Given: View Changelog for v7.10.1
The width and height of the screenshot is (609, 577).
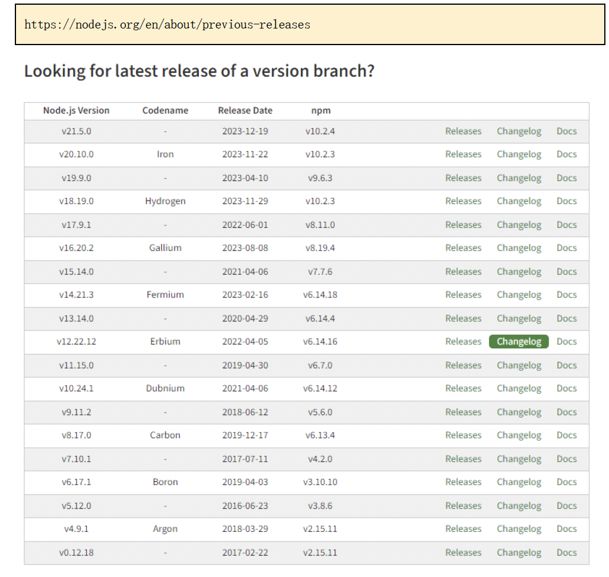Looking at the screenshot, I should [x=519, y=459].
